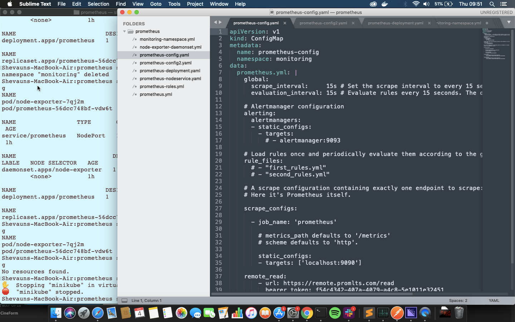The height and width of the screenshot is (322, 515).
Task: Go to next tab with right arrow
Action: pos(220,22)
